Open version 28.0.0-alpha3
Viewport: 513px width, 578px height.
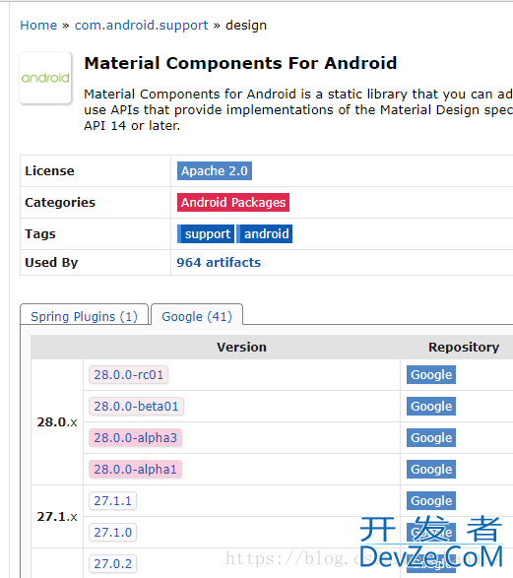(x=135, y=438)
